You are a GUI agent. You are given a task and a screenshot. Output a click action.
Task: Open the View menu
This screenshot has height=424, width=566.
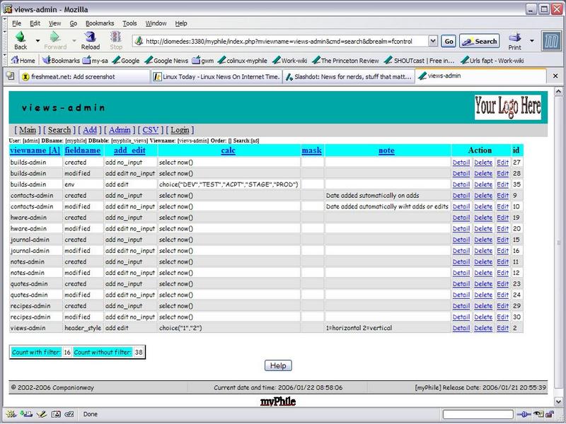coord(55,23)
